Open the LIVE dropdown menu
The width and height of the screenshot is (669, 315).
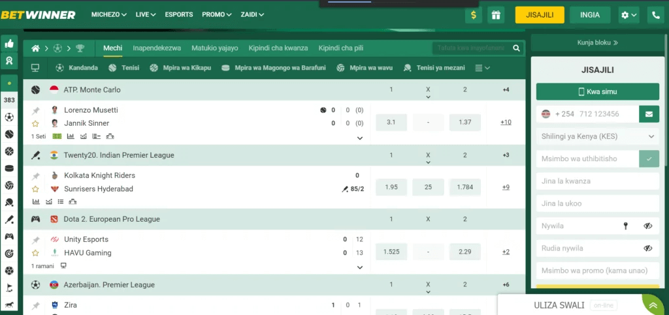[146, 14]
